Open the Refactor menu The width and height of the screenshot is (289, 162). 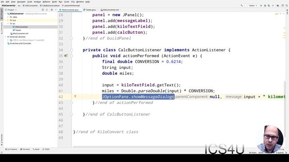tap(47, 2)
